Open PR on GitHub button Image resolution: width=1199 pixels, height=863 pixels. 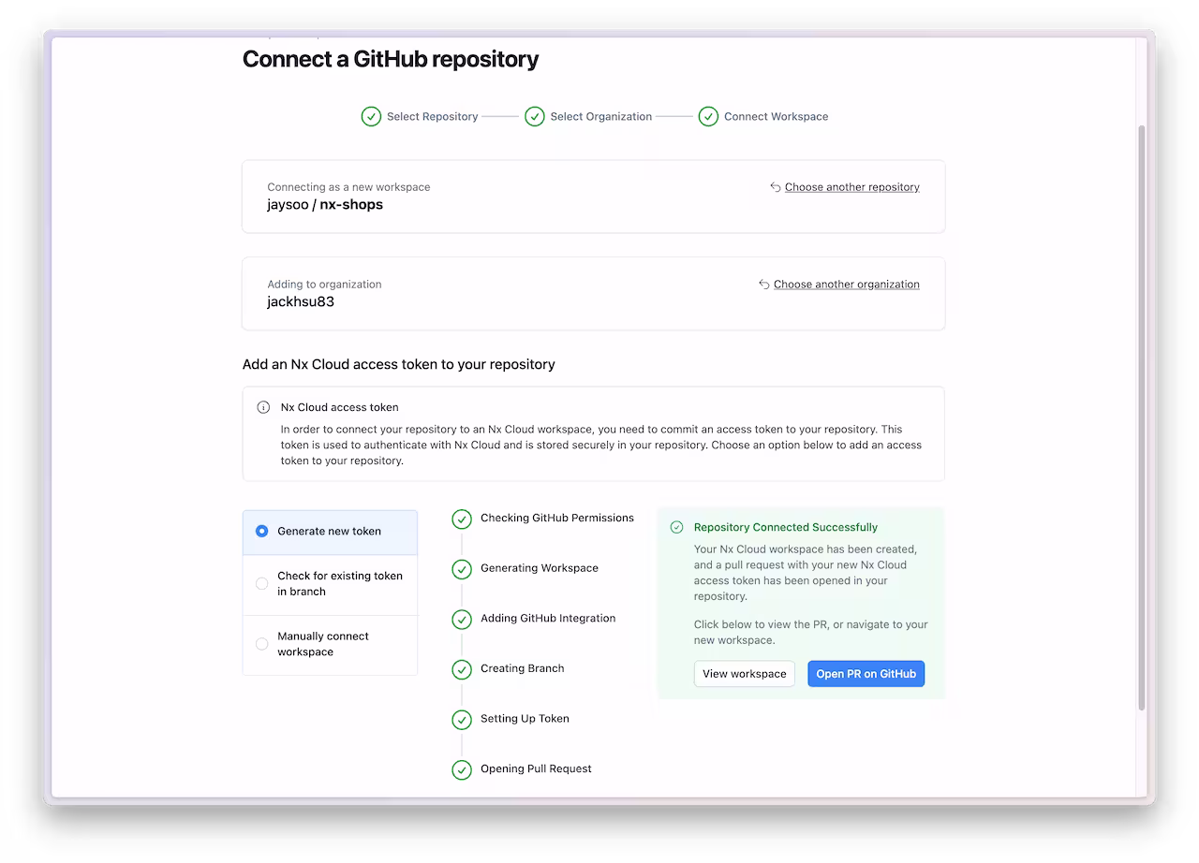point(866,674)
